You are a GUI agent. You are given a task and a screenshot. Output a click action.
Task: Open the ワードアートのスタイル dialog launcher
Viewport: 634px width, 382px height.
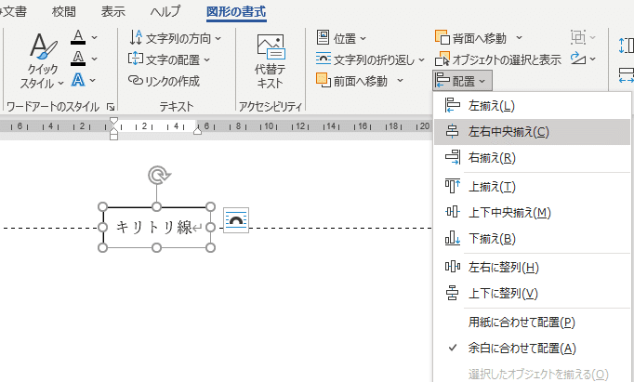coord(111,107)
